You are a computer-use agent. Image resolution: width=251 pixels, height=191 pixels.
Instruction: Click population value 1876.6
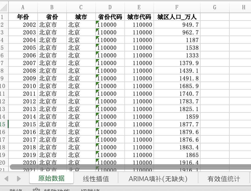[x=177, y=140]
